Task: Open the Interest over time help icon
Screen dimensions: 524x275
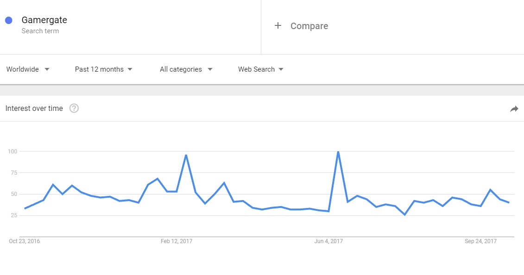Action: [74, 108]
